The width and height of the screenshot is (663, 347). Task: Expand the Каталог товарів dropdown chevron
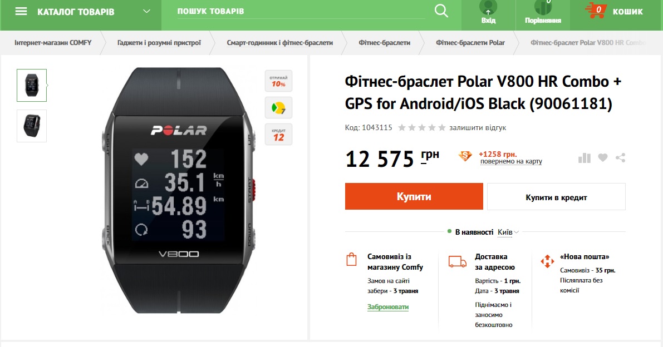(146, 11)
